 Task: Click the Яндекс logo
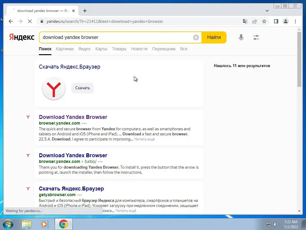[22, 37]
